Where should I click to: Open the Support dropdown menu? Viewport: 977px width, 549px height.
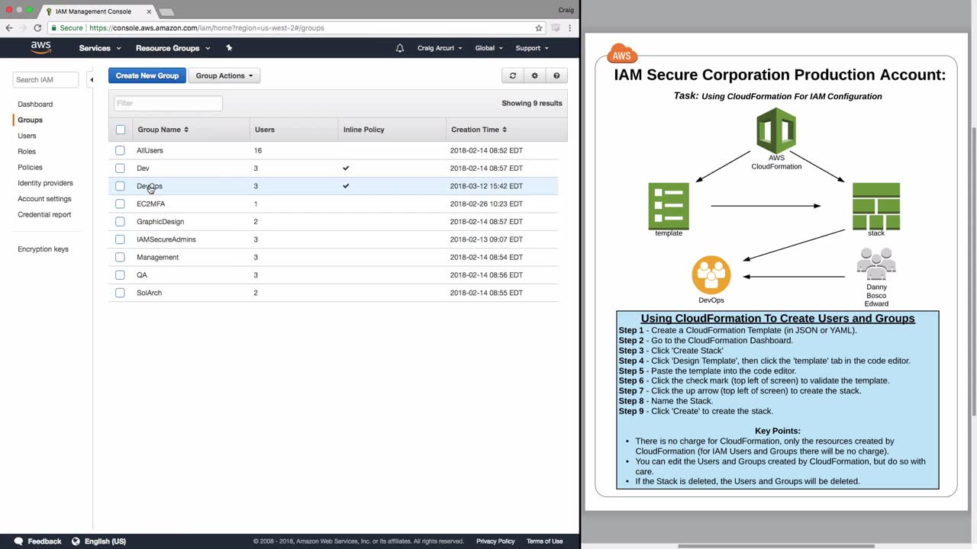[x=532, y=48]
